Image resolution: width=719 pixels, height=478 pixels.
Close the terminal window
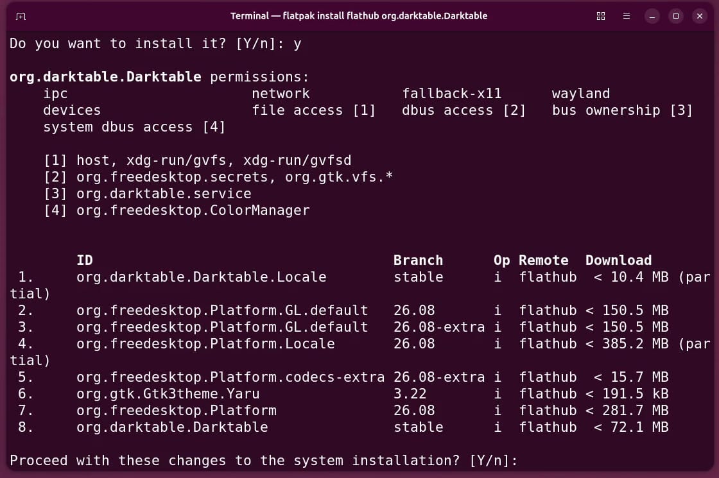coord(700,17)
